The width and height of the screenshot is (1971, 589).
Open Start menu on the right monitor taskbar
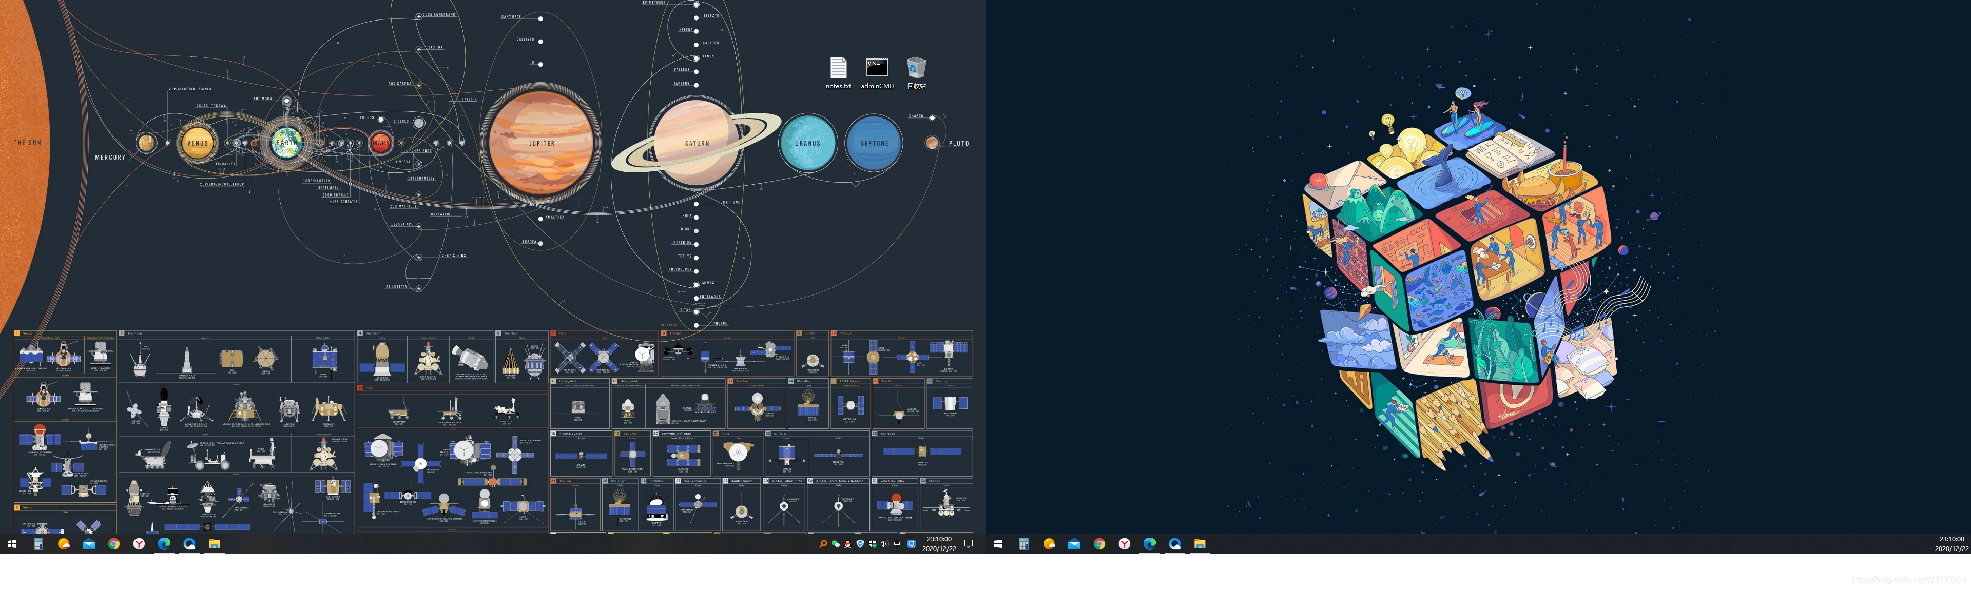click(x=998, y=544)
